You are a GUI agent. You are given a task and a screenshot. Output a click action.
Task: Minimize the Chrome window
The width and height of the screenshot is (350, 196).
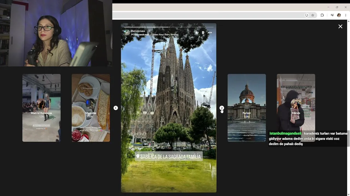[328, 7]
